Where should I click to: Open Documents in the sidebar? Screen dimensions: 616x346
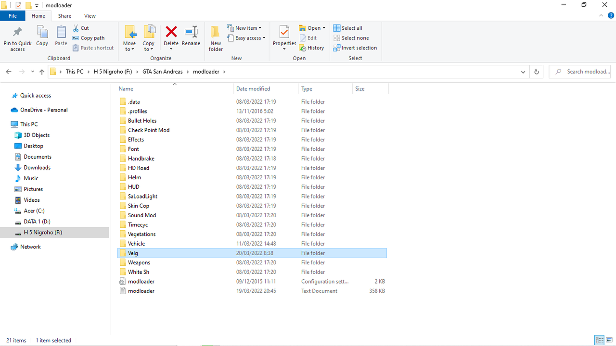click(38, 157)
